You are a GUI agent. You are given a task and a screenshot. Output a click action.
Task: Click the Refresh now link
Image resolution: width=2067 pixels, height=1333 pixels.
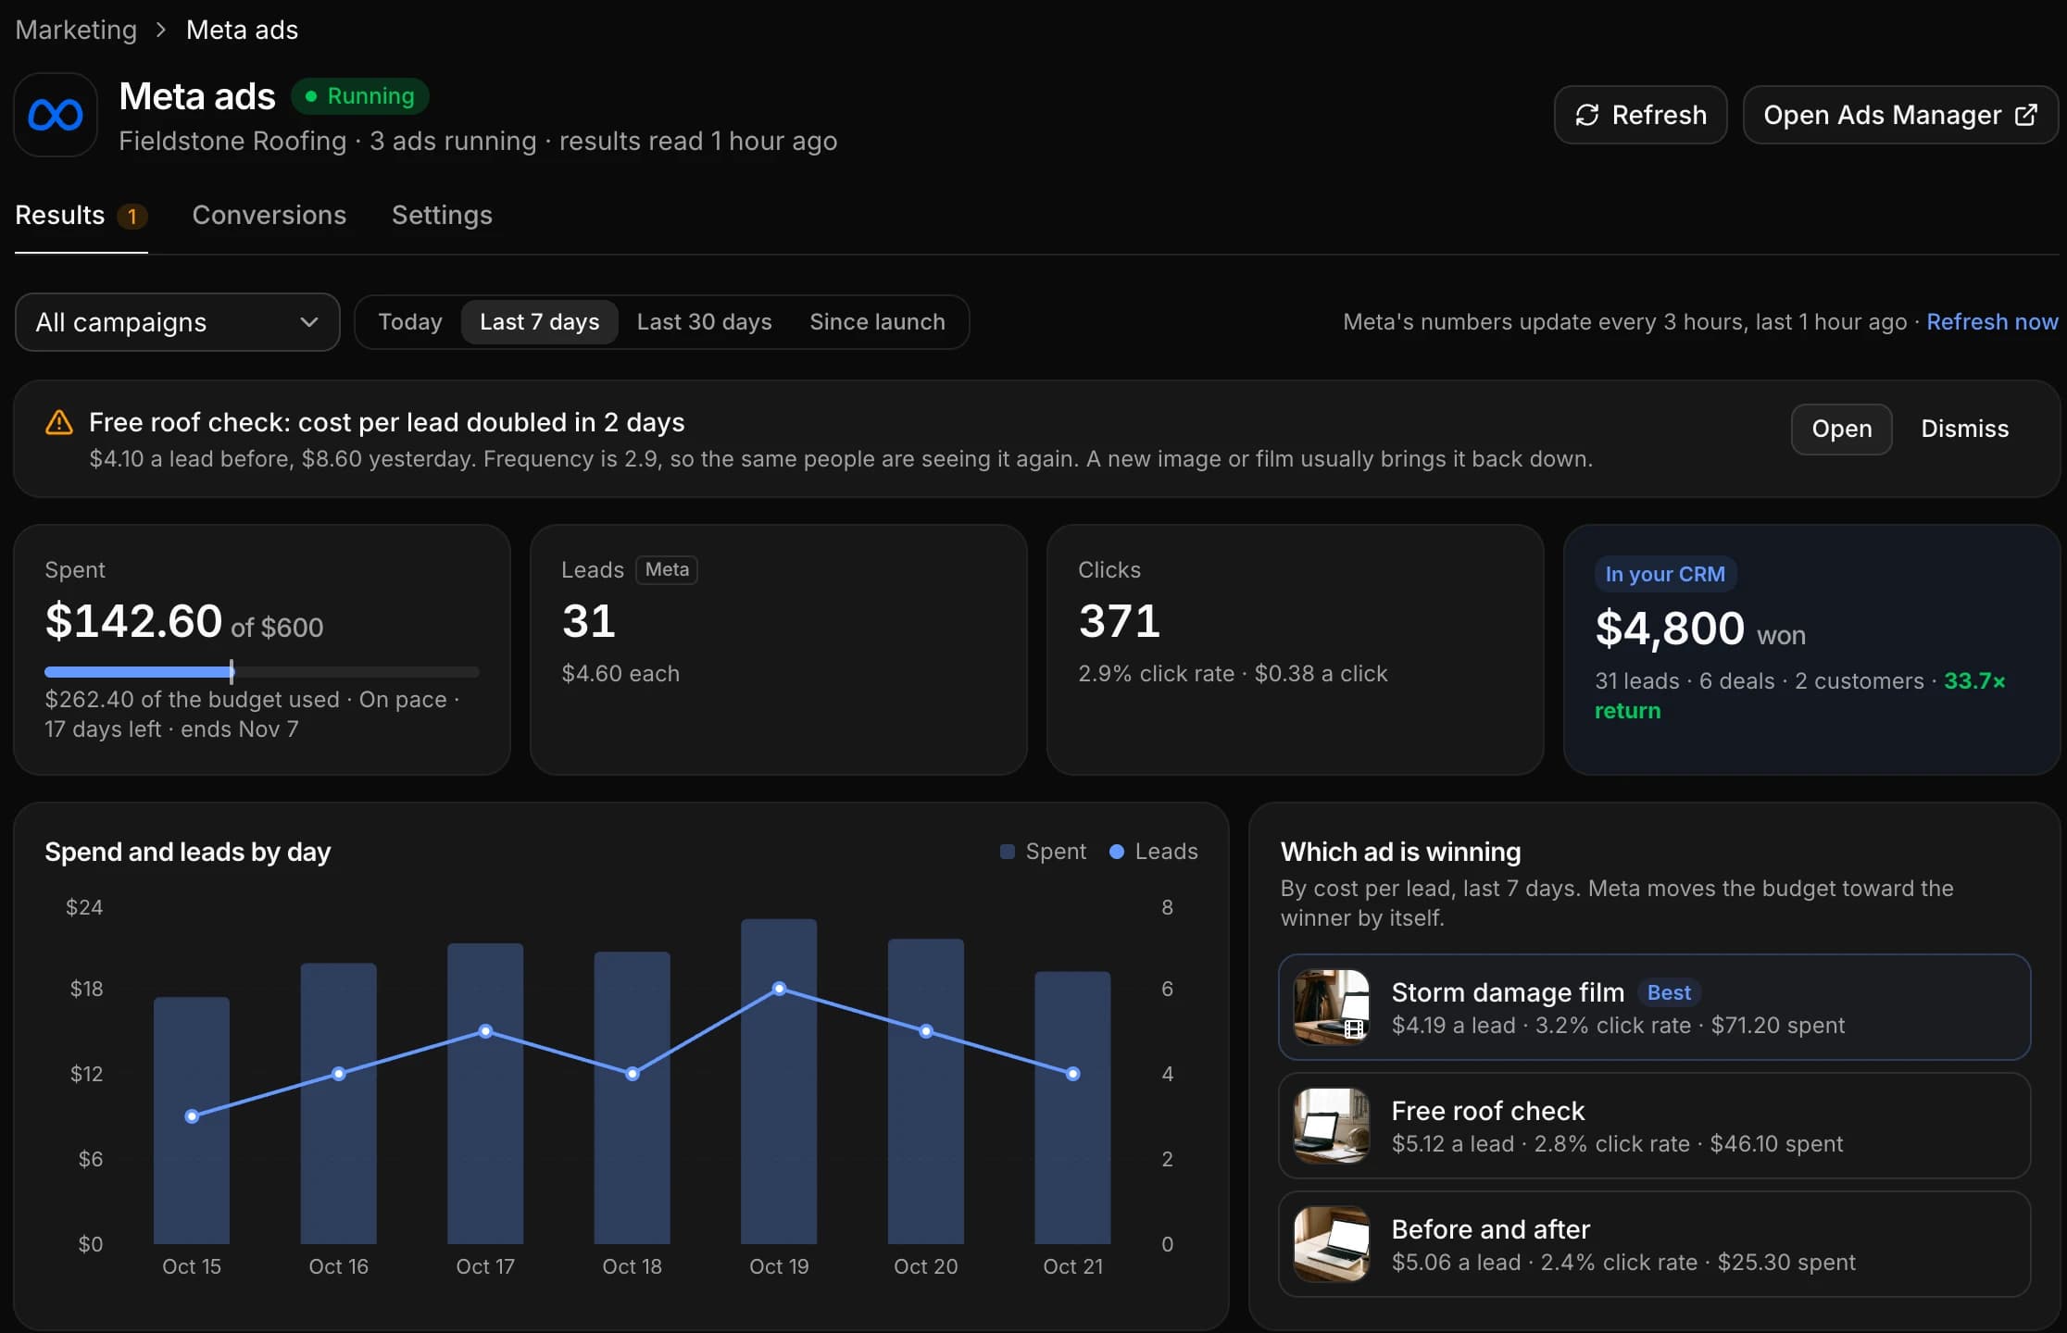[1992, 322]
